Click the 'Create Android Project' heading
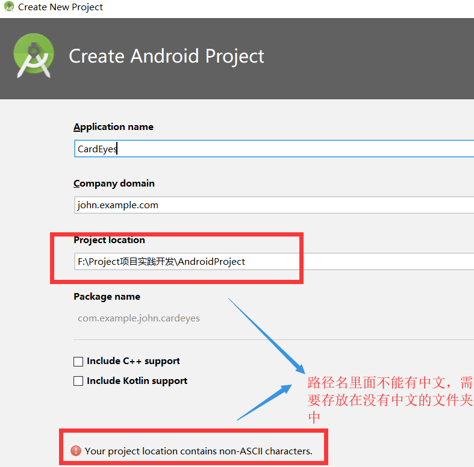Viewport: 474px width, 467px height. 167,57
